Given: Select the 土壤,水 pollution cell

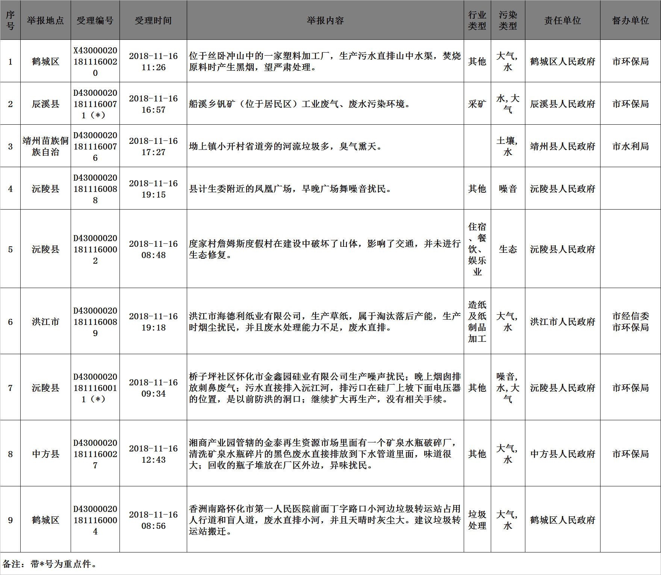Looking at the screenshot, I should (x=508, y=146).
